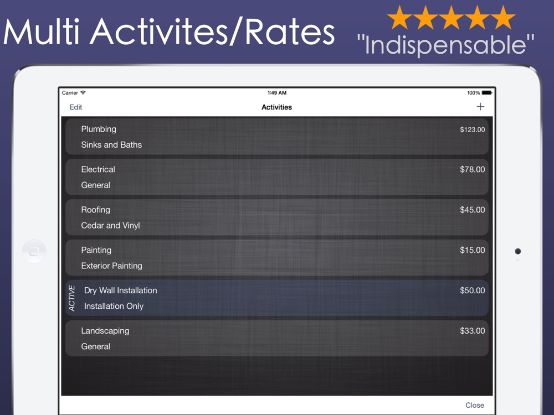Click the Cedar and Vinyl description

tap(111, 226)
